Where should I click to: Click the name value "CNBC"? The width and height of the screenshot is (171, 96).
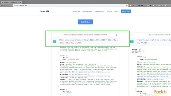click(69, 93)
